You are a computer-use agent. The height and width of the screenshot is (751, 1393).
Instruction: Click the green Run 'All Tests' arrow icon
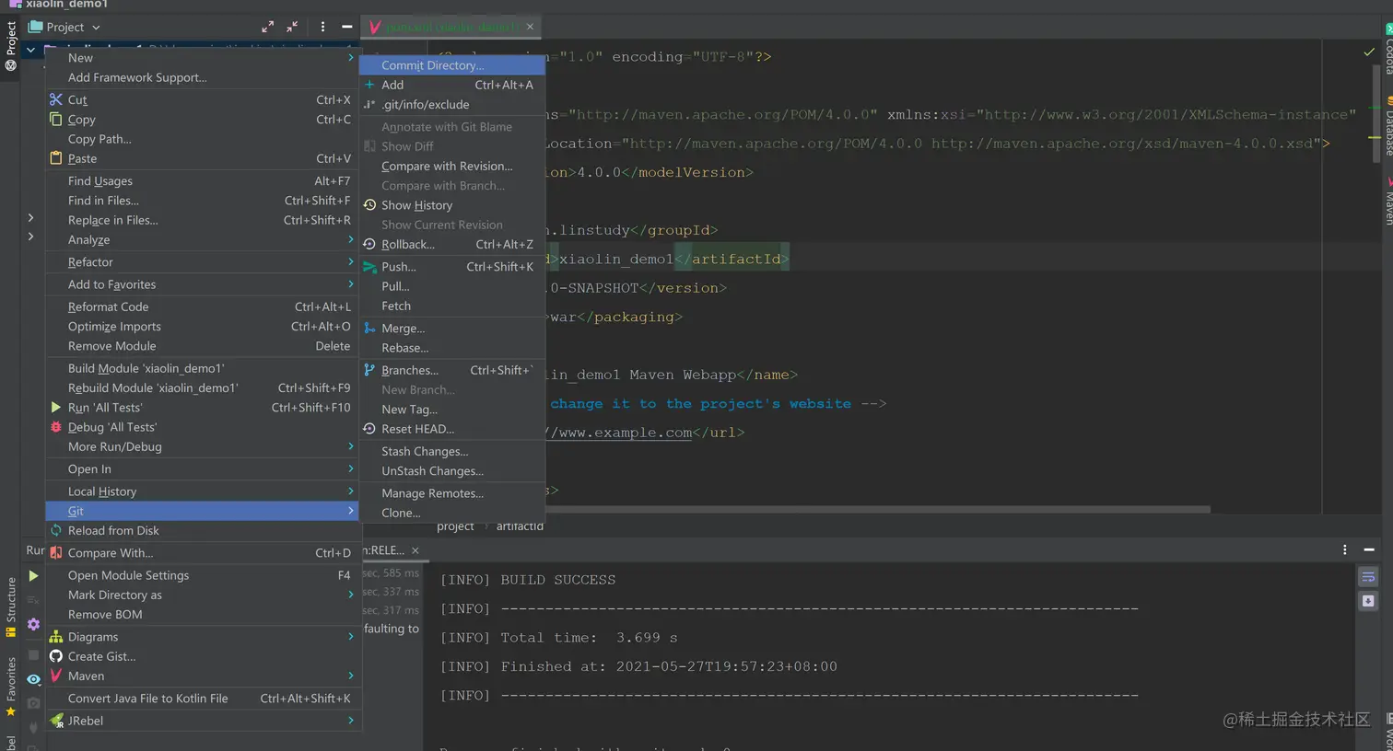click(56, 407)
